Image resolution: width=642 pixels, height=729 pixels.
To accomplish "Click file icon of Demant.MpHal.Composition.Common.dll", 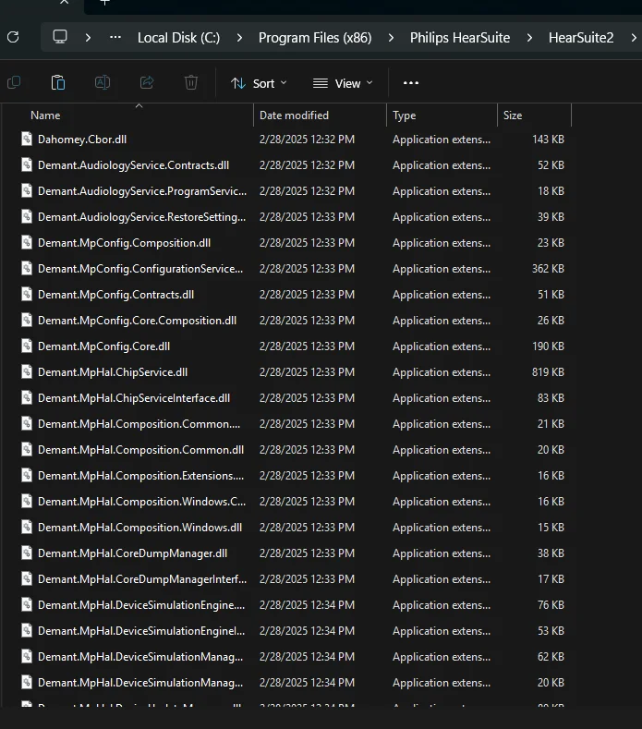I will click(27, 449).
